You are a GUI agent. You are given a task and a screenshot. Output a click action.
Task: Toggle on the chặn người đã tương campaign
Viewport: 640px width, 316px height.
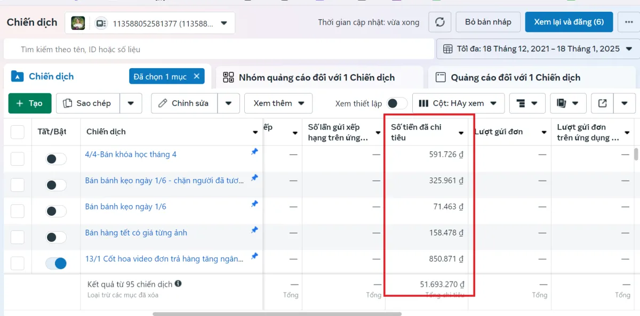56,185
